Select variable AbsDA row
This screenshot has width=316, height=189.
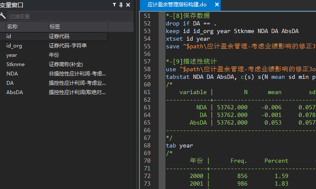[54, 92]
